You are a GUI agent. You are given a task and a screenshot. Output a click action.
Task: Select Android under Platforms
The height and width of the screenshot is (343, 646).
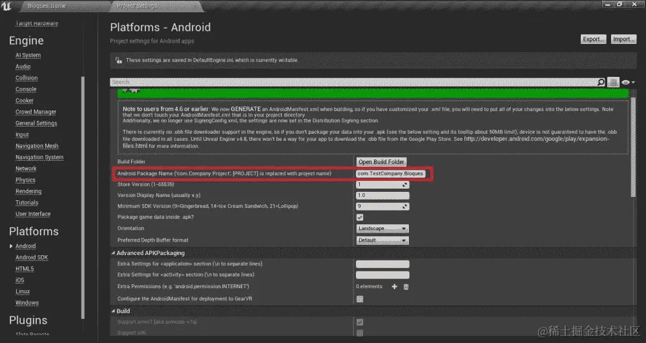click(26, 246)
